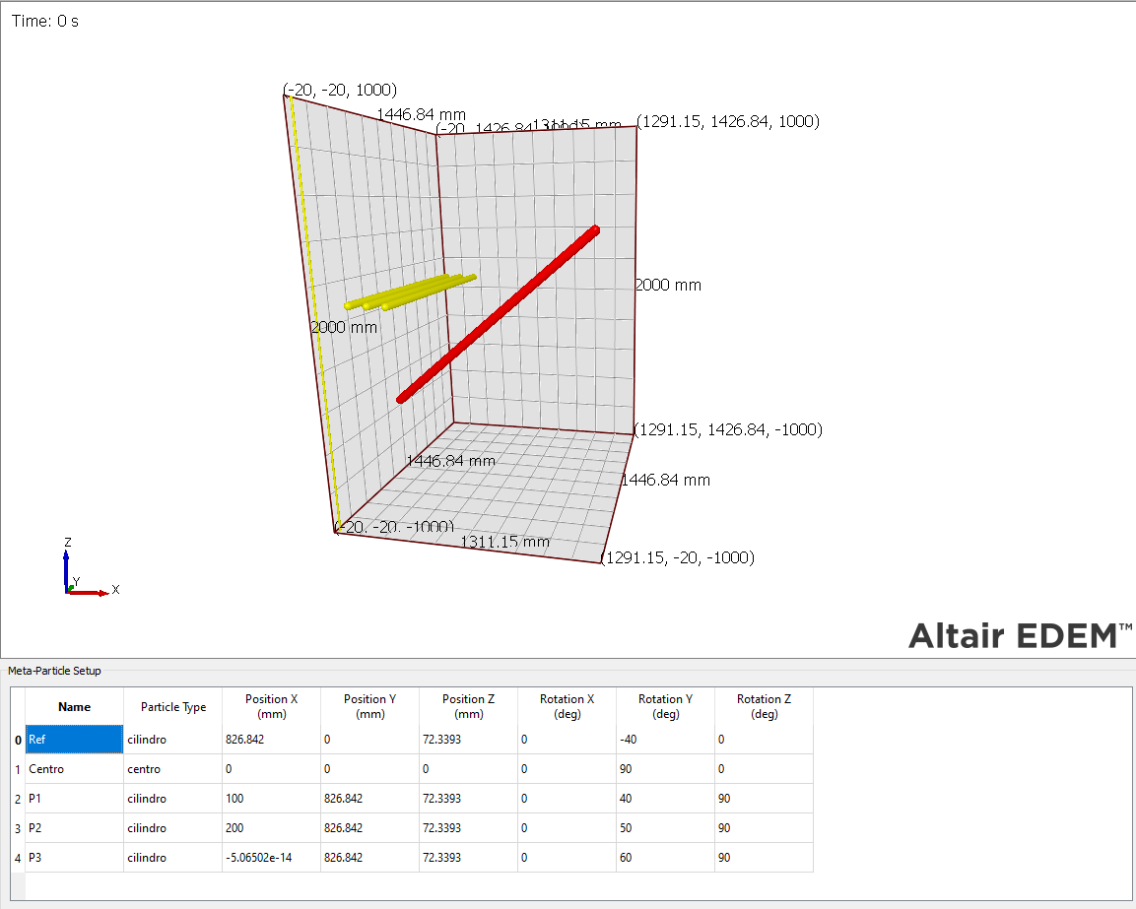Click the red cylinder in the 3D view
This screenshot has width=1136, height=909.
pos(499,314)
